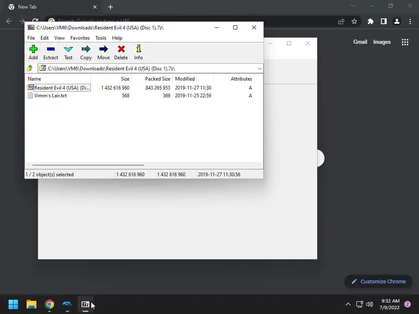The width and height of the screenshot is (419, 314).
Task: Toggle the Chrome side panel icon
Action: pos(384,21)
